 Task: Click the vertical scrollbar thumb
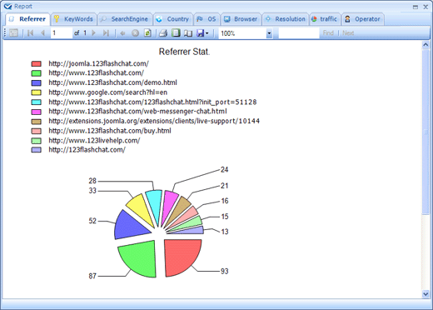tap(426, 132)
